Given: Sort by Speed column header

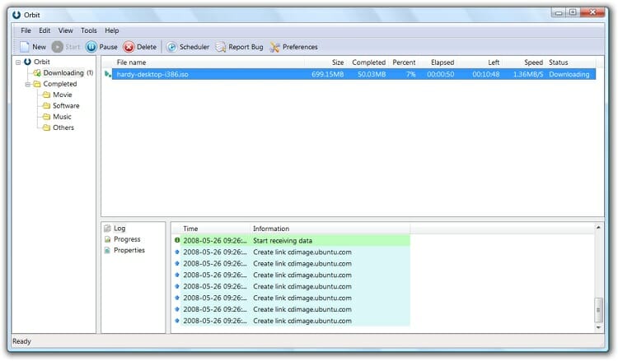Looking at the screenshot, I should pos(534,62).
